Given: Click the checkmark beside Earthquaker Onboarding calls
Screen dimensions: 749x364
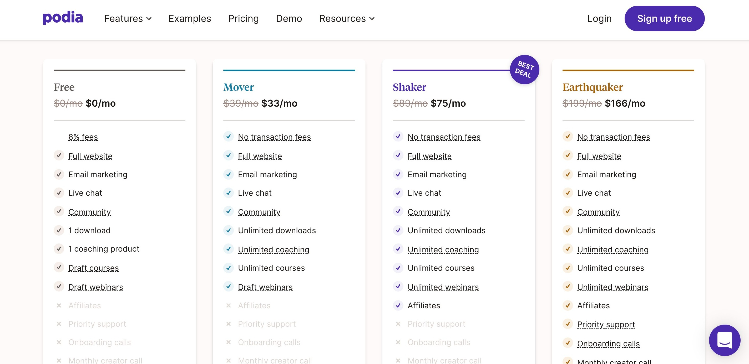Looking at the screenshot, I should click(568, 343).
